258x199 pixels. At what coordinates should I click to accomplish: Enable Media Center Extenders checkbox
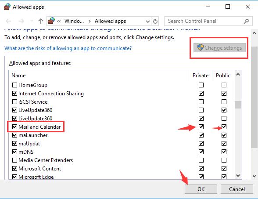(x=14, y=160)
